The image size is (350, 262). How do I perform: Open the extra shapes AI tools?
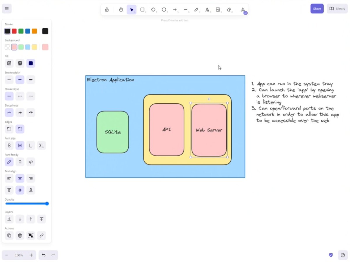click(243, 10)
